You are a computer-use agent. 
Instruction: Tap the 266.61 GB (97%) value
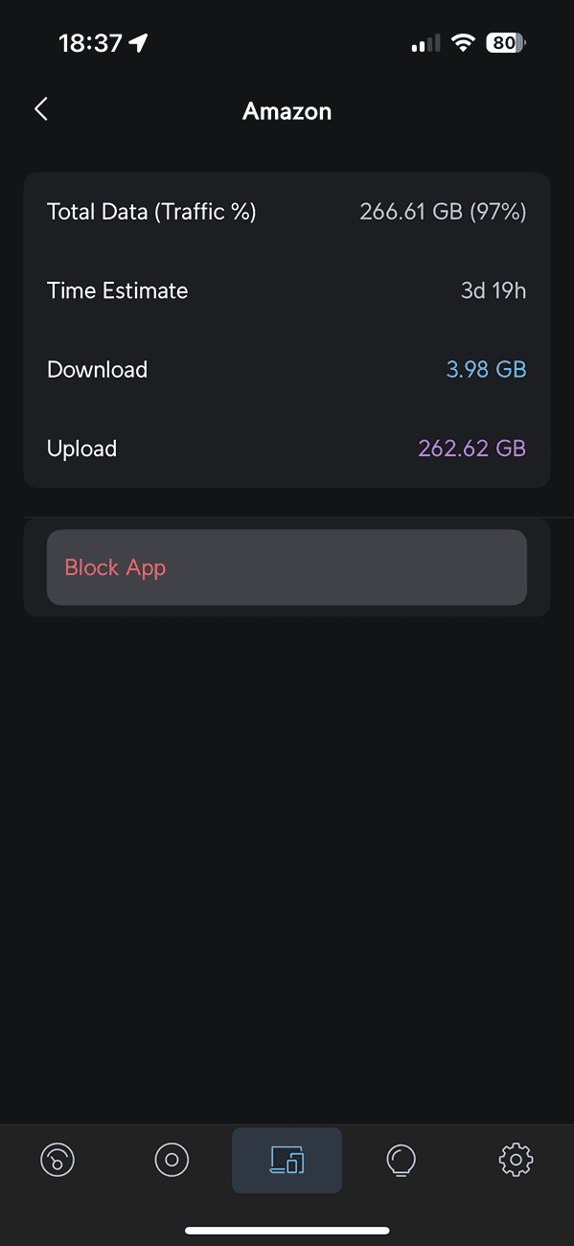(443, 212)
